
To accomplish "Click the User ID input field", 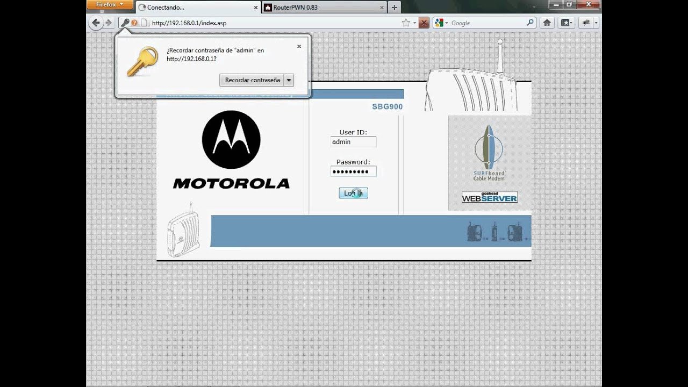I will click(x=353, y=142).
